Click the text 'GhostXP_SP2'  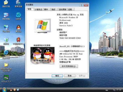pyautogui.click(x=65, y=46)
